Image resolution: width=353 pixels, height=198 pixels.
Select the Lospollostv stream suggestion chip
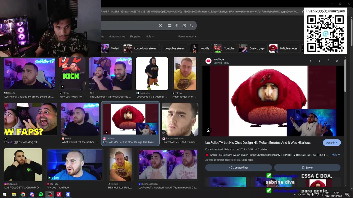tap(141, 48)
